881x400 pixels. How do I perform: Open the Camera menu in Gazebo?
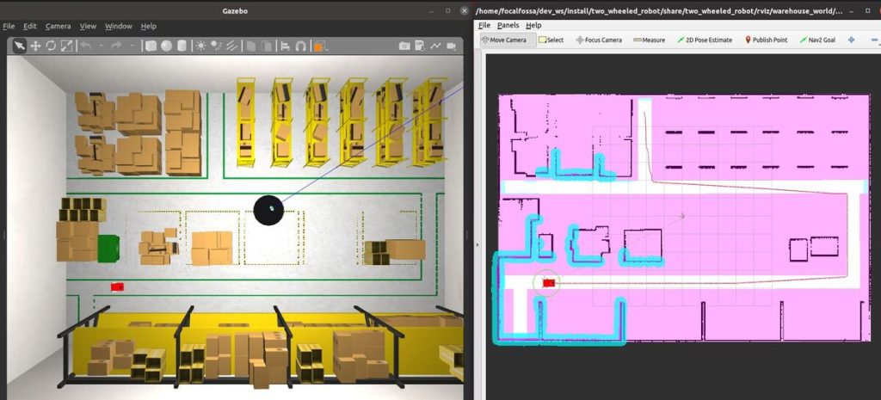[59, 26]
